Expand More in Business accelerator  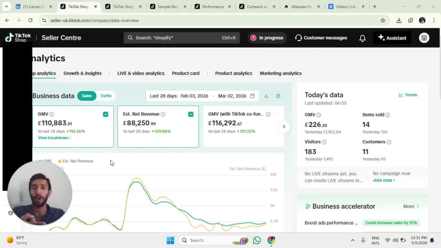coord(411,207)
